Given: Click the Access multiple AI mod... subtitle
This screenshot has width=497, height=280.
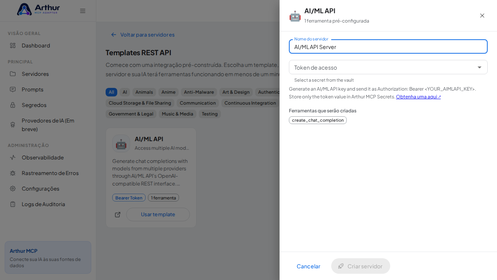Looking at the screenshot, I should (x=162, y=148).
